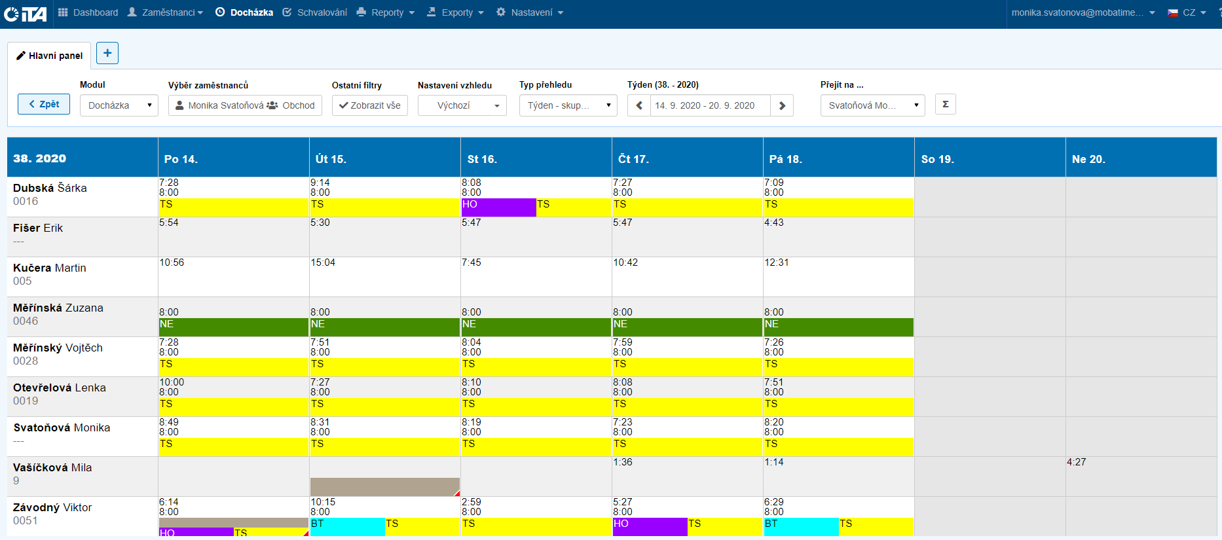This screenshot has width=1222, height=540.
Task: Click the purple HO block for Dubská on Wednesday
Action: pyautogui.click(x=498, y=207)
